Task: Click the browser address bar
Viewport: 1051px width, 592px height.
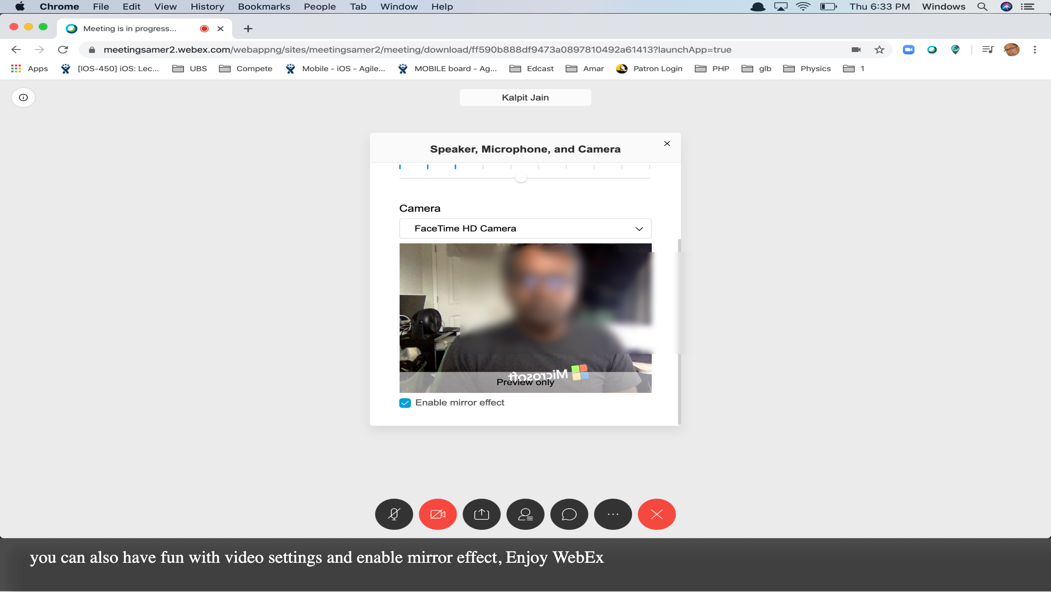Action: (x=408, y=50)
